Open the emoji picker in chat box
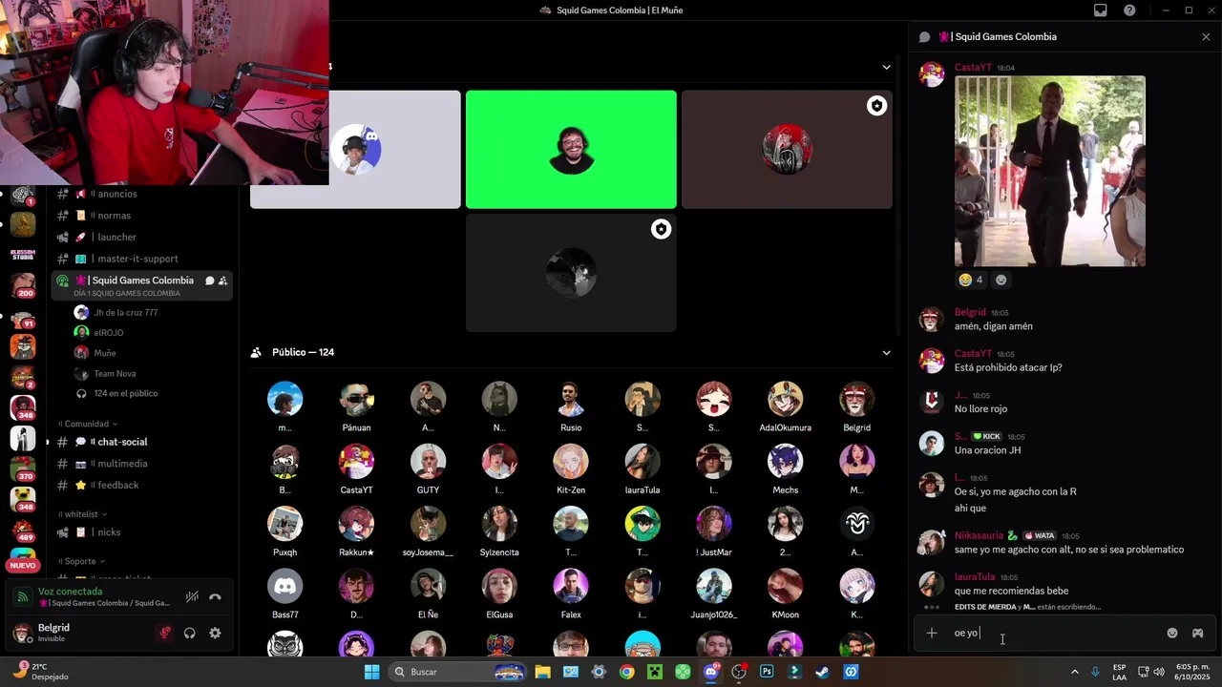 click(1172, 633)
